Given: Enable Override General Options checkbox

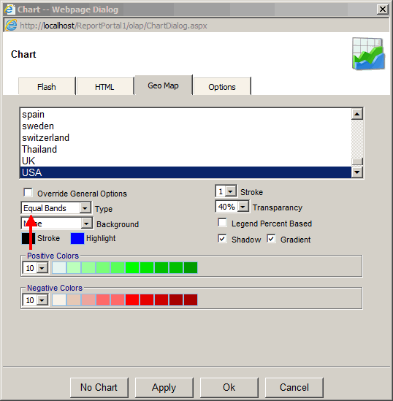Looking at the screenshot, I should 28,193.
